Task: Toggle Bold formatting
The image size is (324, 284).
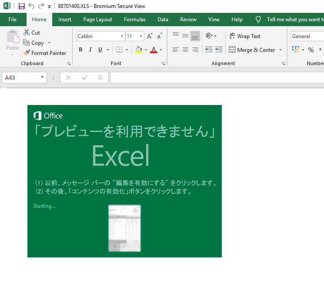Action: [81, 50]
